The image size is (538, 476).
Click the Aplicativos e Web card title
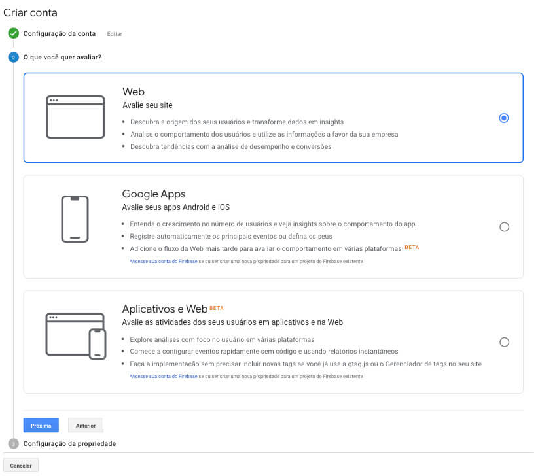pos(164,309)
